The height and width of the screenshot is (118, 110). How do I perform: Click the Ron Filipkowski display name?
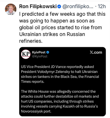tap(38, 6)
